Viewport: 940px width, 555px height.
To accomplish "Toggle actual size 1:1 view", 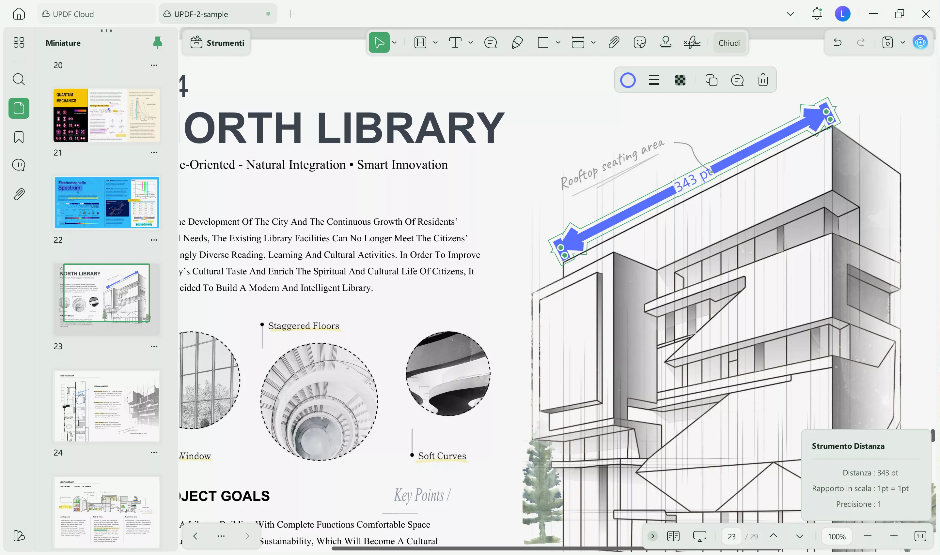I will click(x=920, y=536).
